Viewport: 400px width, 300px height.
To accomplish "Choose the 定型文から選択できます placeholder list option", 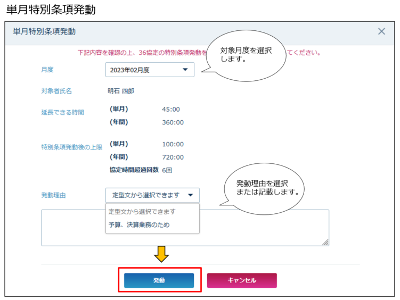I will 142,211.
